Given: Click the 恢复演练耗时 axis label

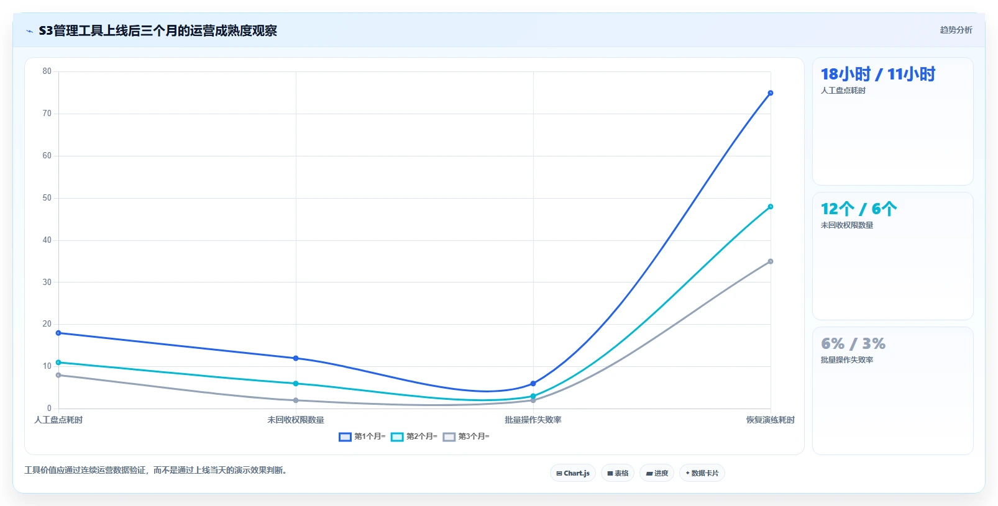Looking at the screenshot, I should click(x=771, y=420).
